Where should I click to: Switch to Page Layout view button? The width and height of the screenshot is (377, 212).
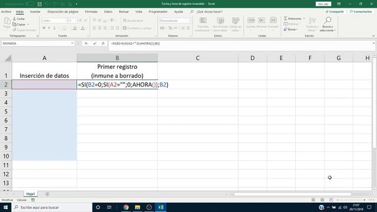point(322,200)
